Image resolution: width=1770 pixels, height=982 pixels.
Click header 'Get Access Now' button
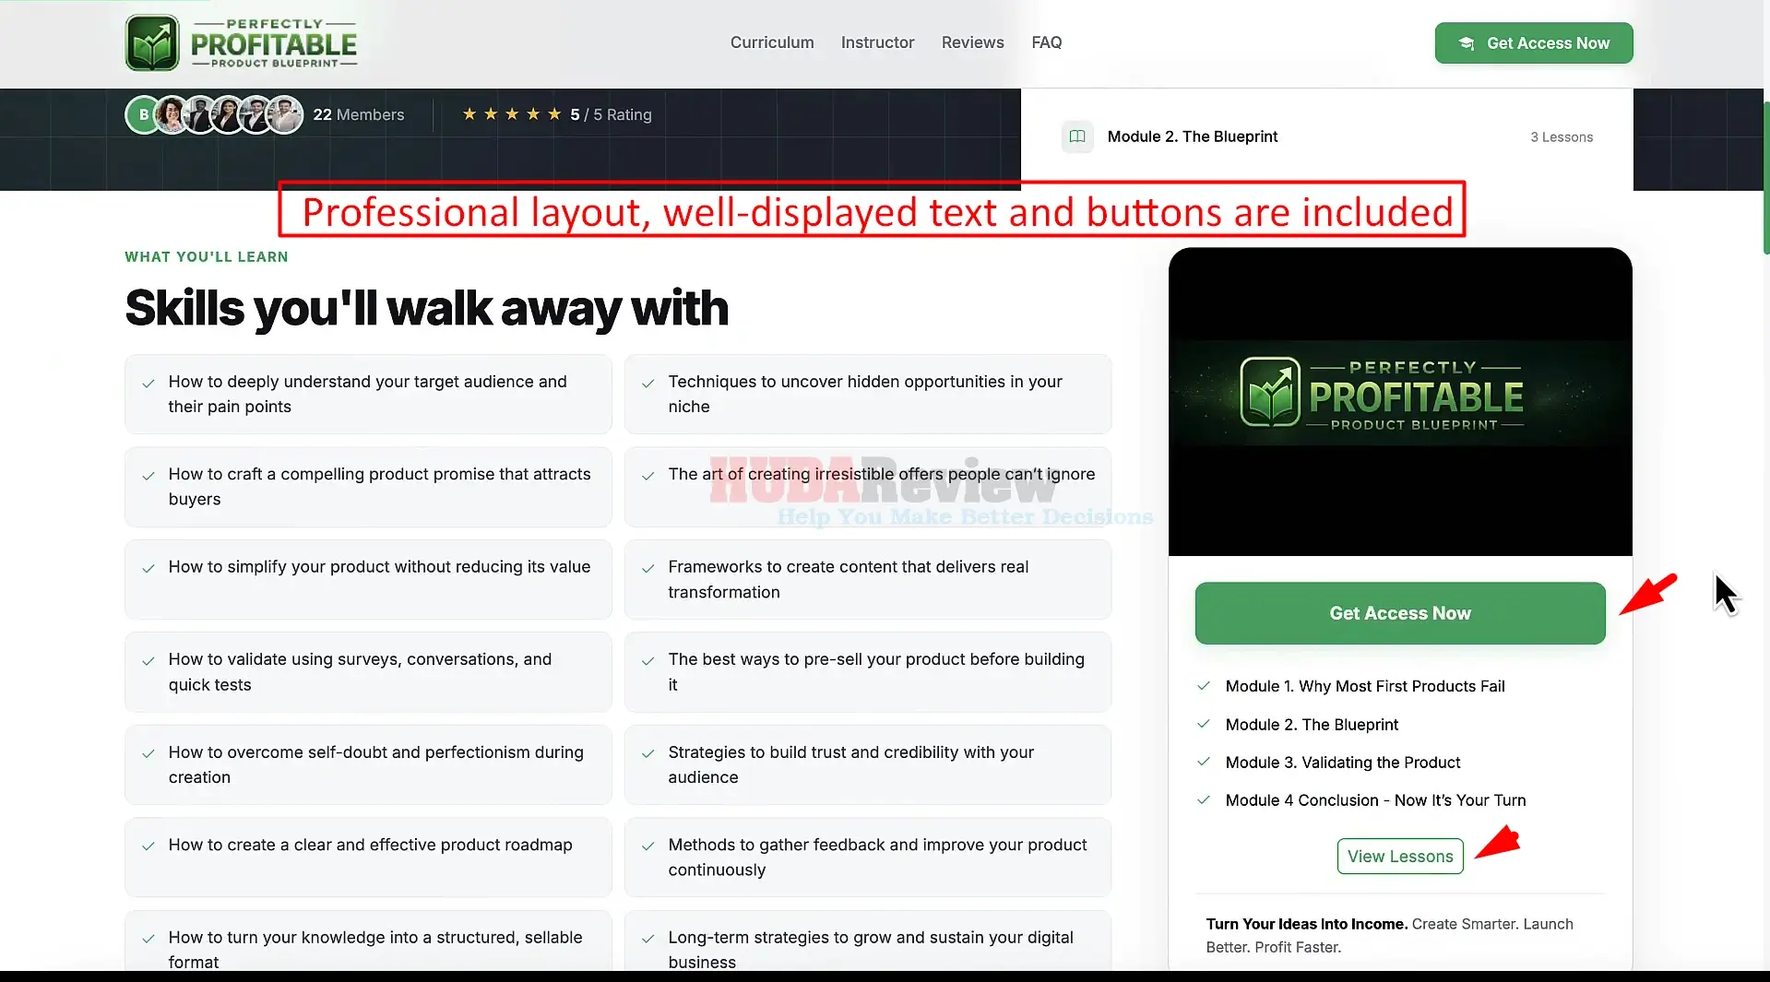pos(1533,43)
